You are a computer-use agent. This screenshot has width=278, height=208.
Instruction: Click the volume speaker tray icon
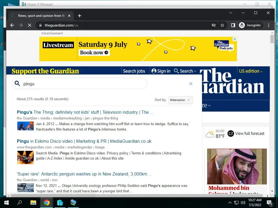tap(243, 203)
